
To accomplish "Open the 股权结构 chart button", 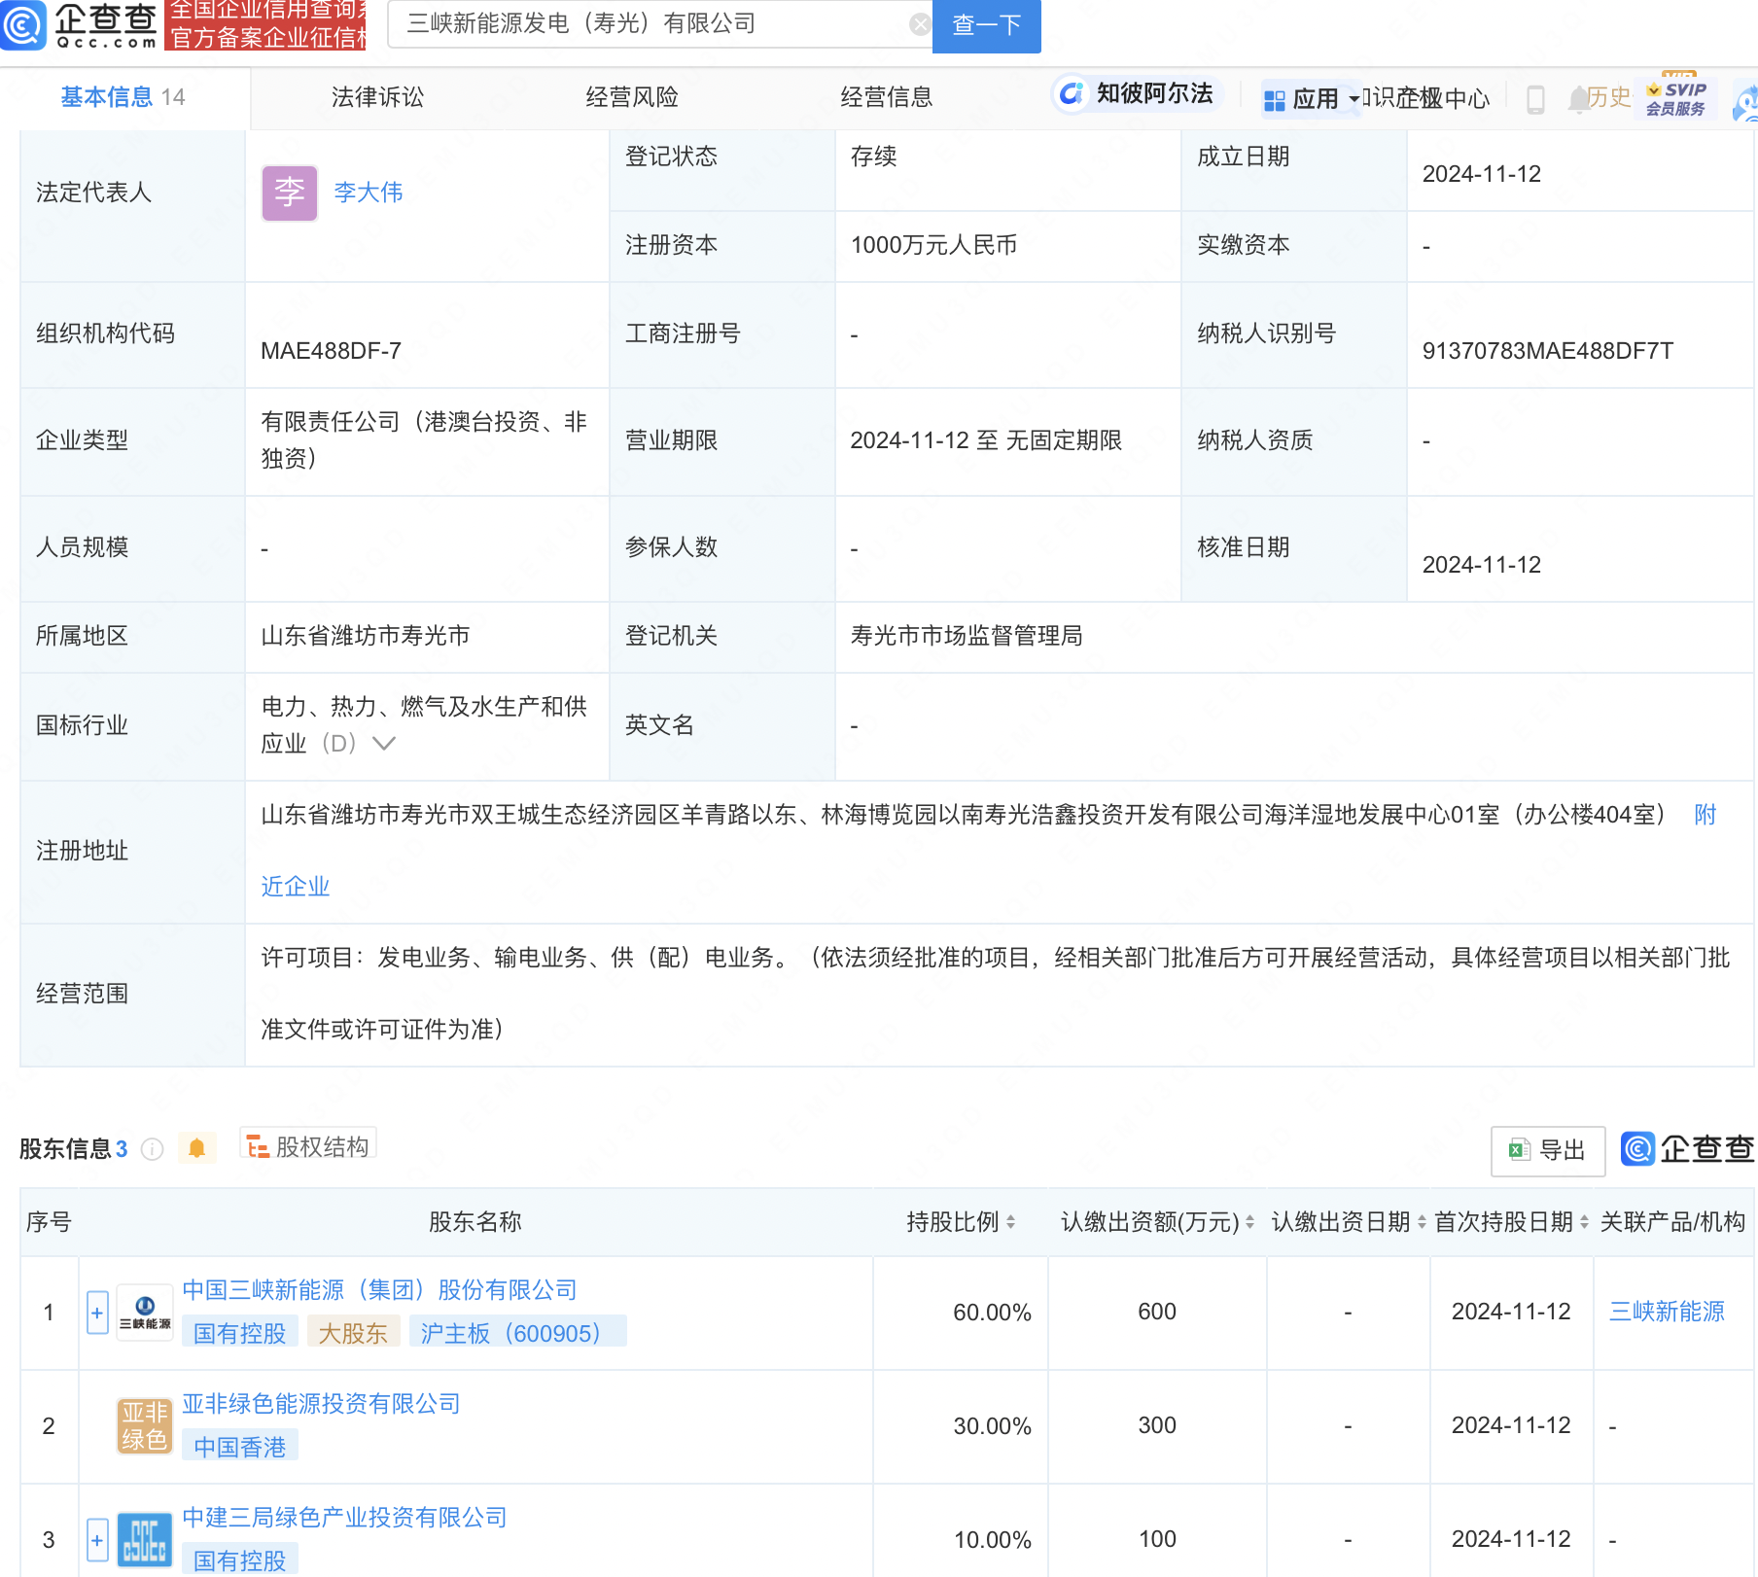I will pyautogui.click(x=308, y=1147).
